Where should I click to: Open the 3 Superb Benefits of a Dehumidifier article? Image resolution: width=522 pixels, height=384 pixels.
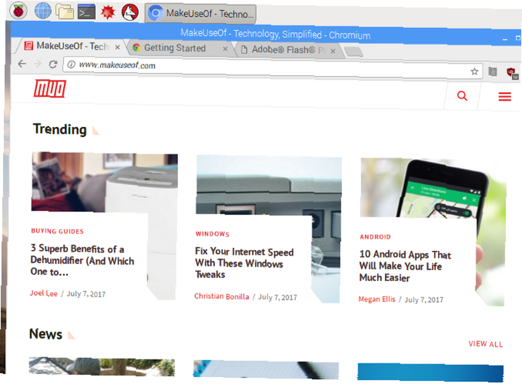tap(82, 260)
